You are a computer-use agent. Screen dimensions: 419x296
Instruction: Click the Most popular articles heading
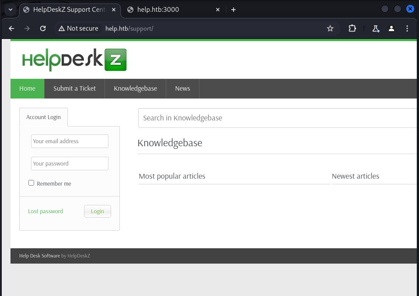point(172,176)
